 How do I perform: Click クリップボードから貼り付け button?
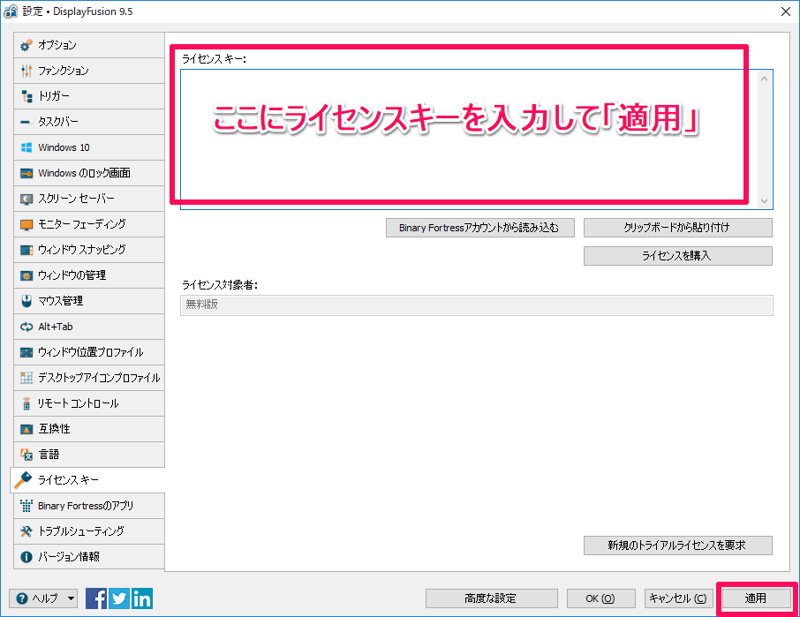click(677, 228)
